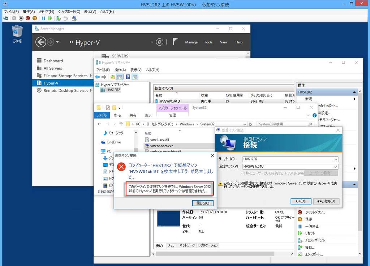The image size is (370, 266).
Task: Click the System32 search field
Action: [285, 124]
